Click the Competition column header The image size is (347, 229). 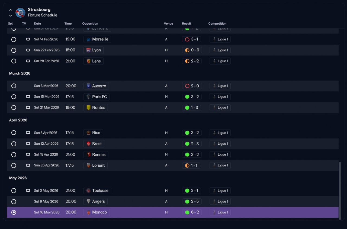217,24
